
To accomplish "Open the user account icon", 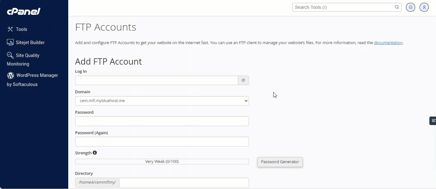I will pyautogui.click(x=424, y=7).
